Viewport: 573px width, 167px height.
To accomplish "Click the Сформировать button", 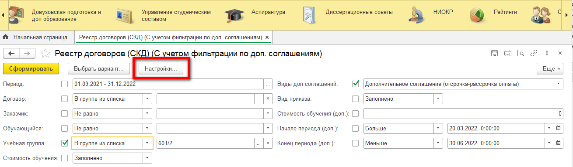I will tap(31, 68).
